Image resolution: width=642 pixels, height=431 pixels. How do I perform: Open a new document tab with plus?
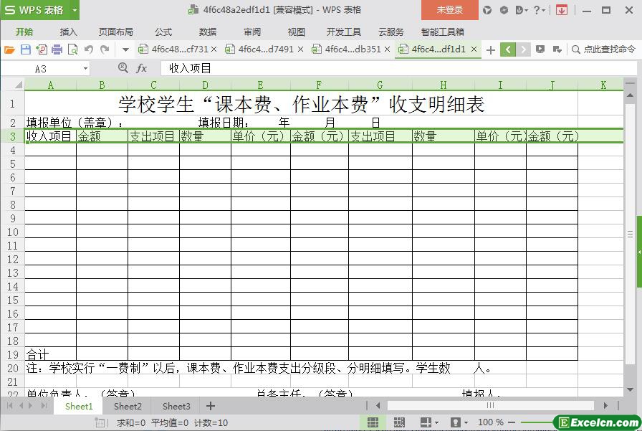(490, 49)
